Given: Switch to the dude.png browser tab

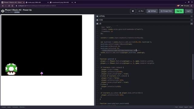Looking at the screenshot, I should point(37,2).
